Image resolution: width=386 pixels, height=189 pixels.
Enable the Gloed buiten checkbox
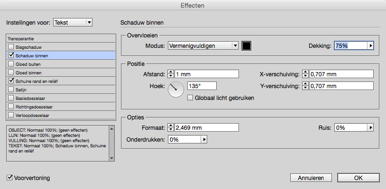click(x=11, y=64)
